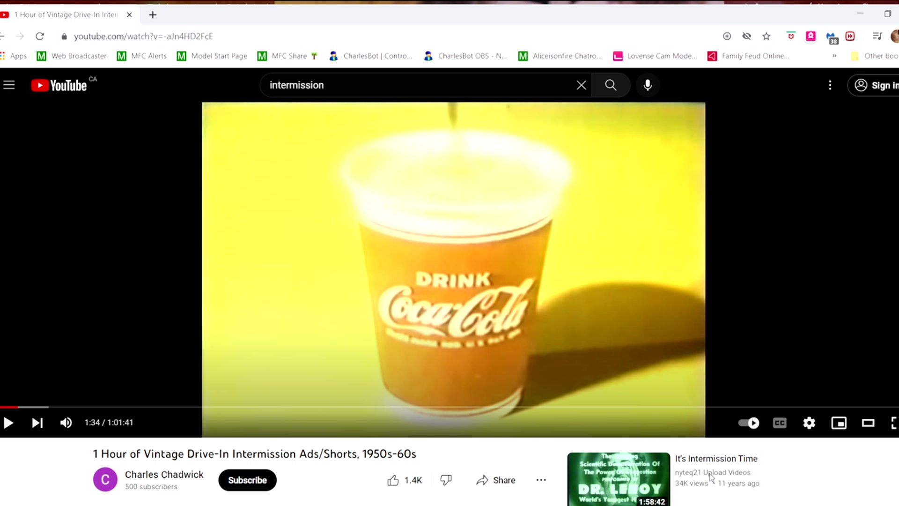This screenshot has height=506, width=899.
Task: Open the CharlesBot Control bookmark
Action: tap(371, 56)
